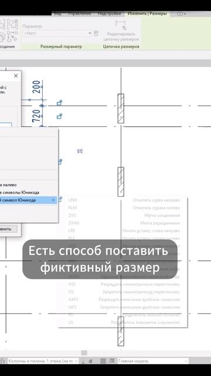Open the Управление ribbon tab

click(x=80, y=14)
